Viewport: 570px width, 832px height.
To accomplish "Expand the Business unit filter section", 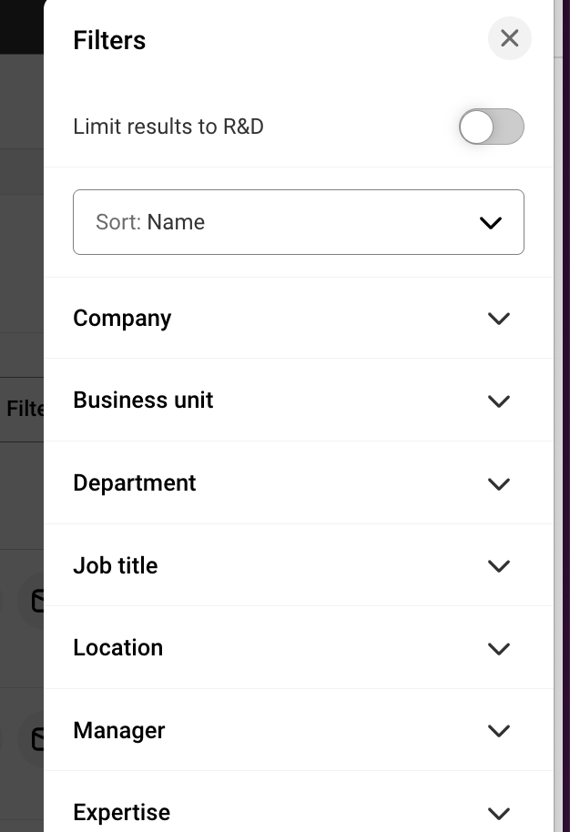I will click(x=299, y=401).
